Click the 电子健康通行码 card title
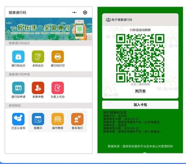186x164 pixels. [122, 20]
